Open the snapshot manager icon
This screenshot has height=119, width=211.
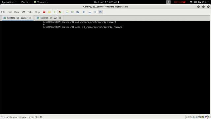pos(78,12)
